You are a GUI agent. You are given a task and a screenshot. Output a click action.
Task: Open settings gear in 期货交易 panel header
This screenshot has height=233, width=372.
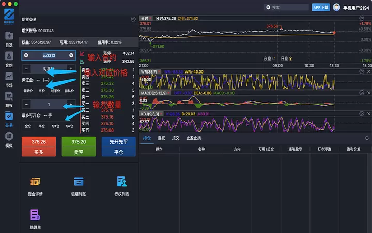click(x=133, y=19)
